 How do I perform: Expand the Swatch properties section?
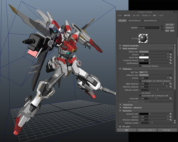click(x=120, y=46)
